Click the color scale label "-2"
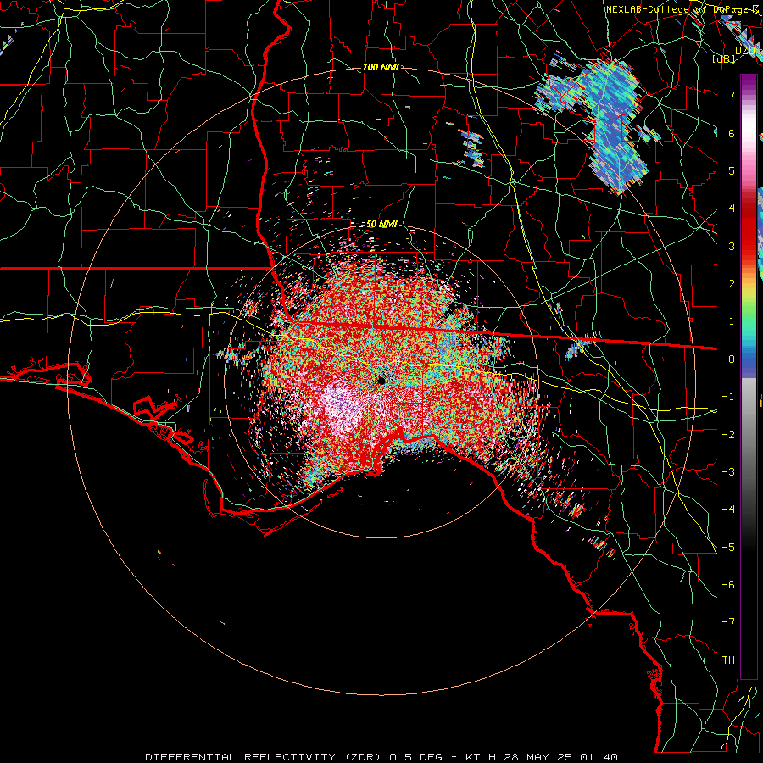This screenshot has width=763, height=763. pos(728,435)
